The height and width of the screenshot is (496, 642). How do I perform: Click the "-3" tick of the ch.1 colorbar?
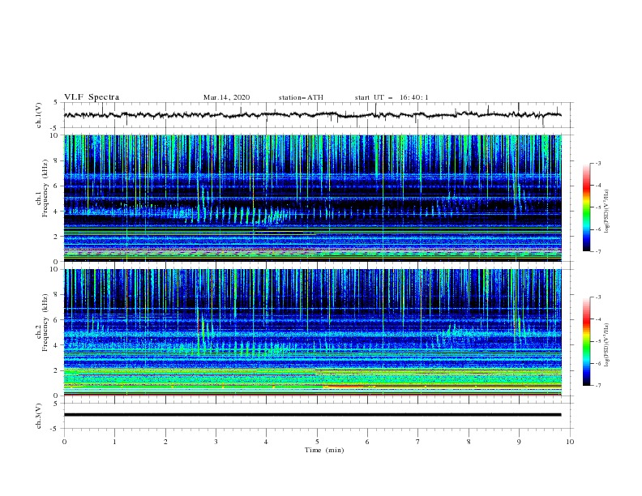click(x=598, y=163)
